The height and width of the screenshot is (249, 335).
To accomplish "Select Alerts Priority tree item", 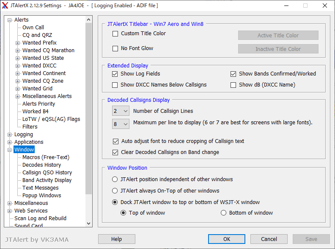I will pyautogui.click(x=38, y=104).
